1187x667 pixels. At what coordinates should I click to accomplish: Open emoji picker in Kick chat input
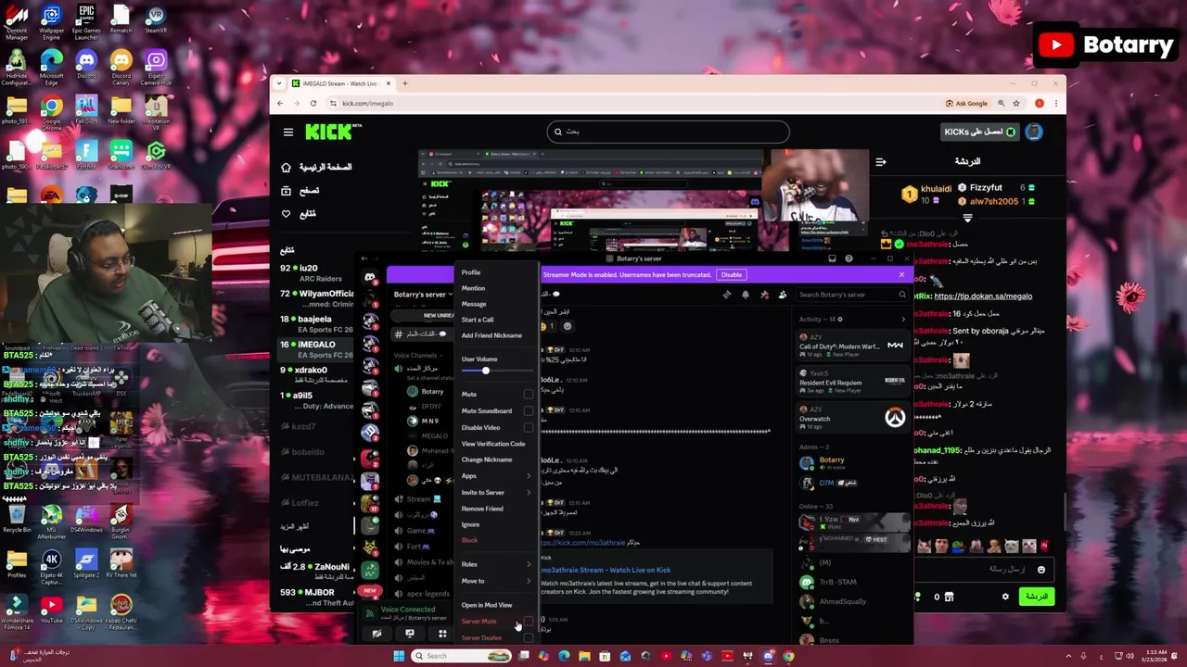1040,569
